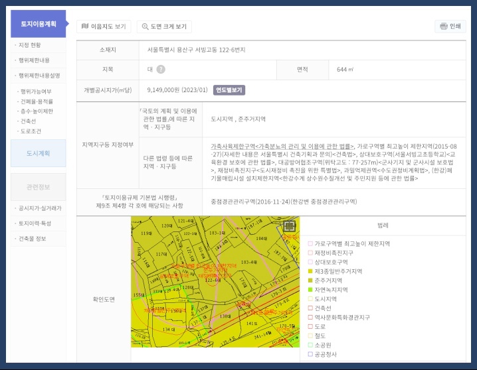
Task: Open 이음지도 보기
Action: 104,27
